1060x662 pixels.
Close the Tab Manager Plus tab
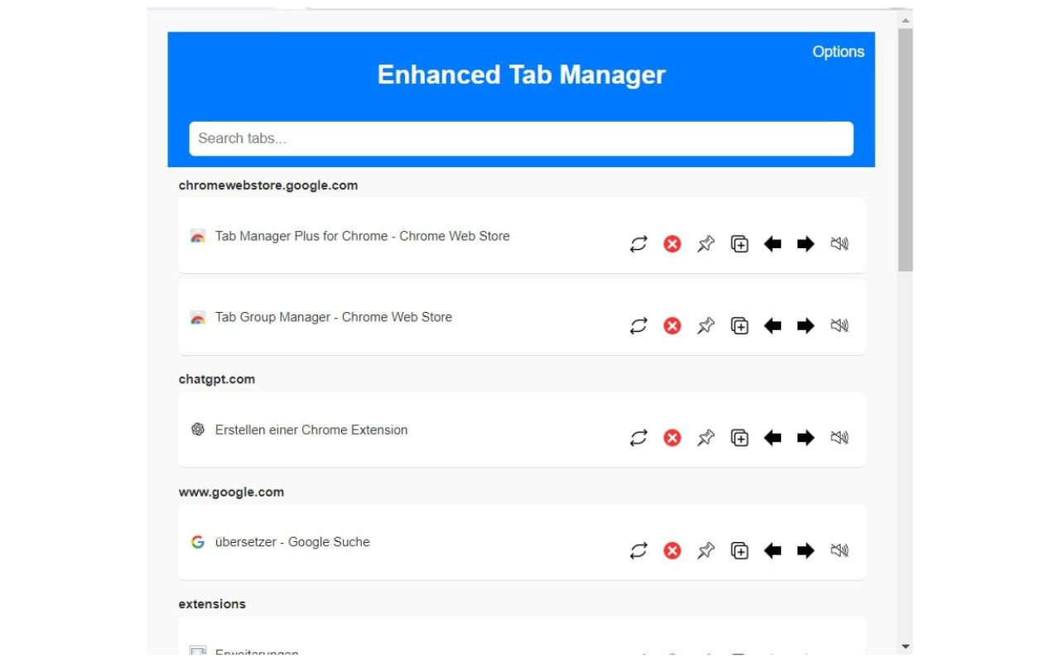click(672, 244)
